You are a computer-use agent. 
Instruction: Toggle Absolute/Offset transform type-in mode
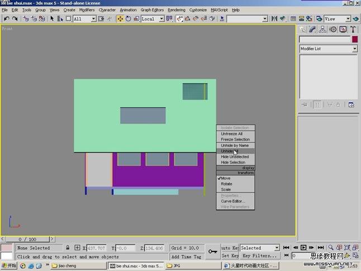(77, 248)
